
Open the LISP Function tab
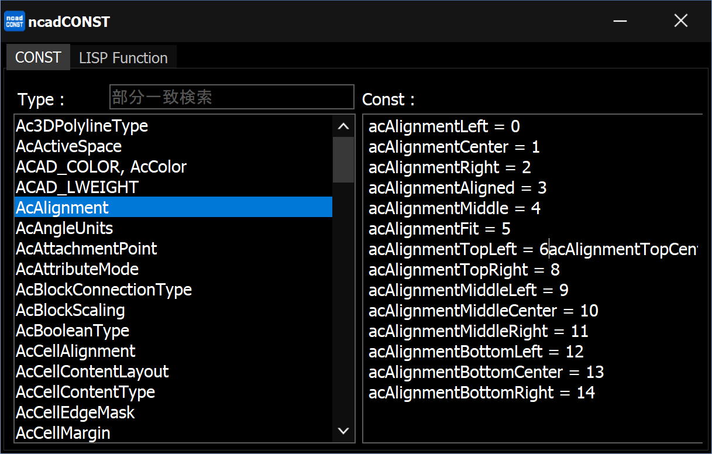point(123,58)
